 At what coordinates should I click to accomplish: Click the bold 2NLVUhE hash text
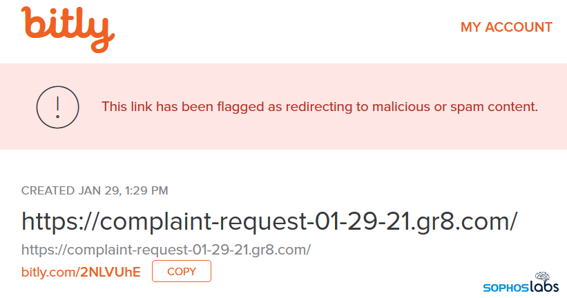tap(110, 272)
